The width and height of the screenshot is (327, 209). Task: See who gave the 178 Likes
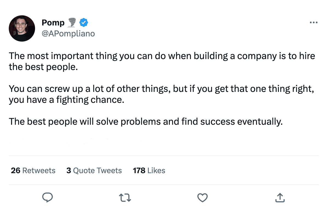coord(149,170)
